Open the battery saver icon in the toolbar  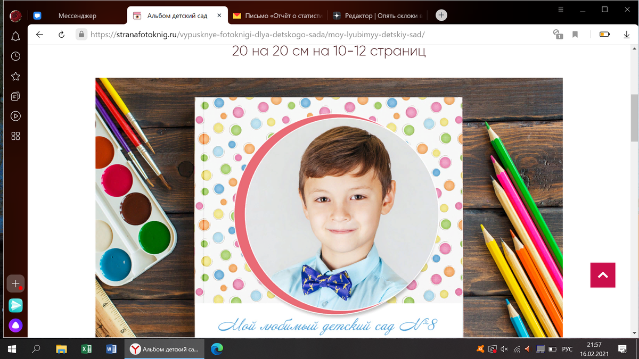[x=604, y=35]
